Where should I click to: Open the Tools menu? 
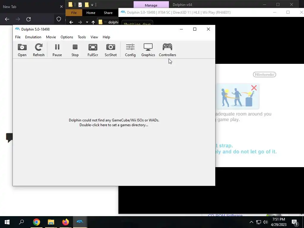point(82,37)
